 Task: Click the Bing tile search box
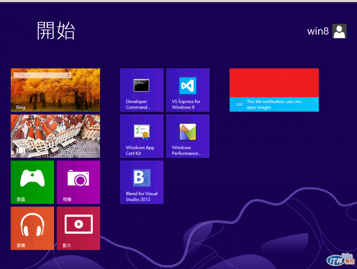pyautogui.click(x=42, y=75)
